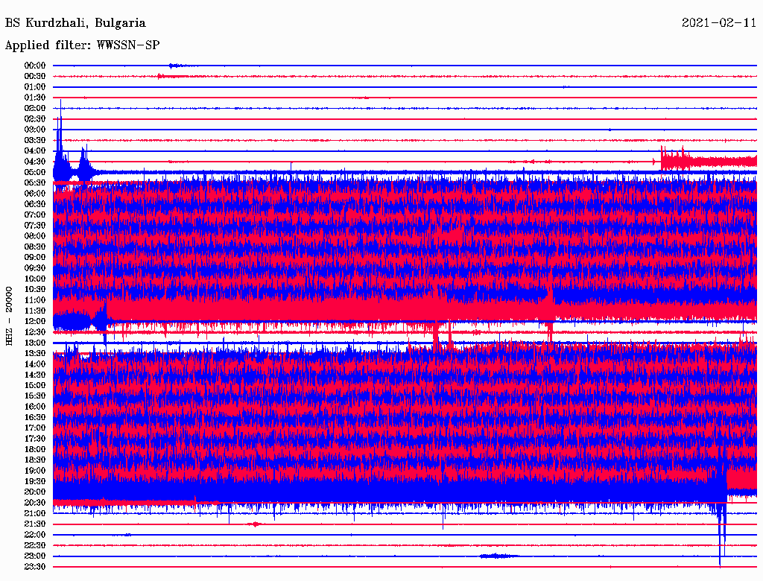Select the 08:30 time label
The width and height of the screenshot is (763, 581).
click(35, 247)
